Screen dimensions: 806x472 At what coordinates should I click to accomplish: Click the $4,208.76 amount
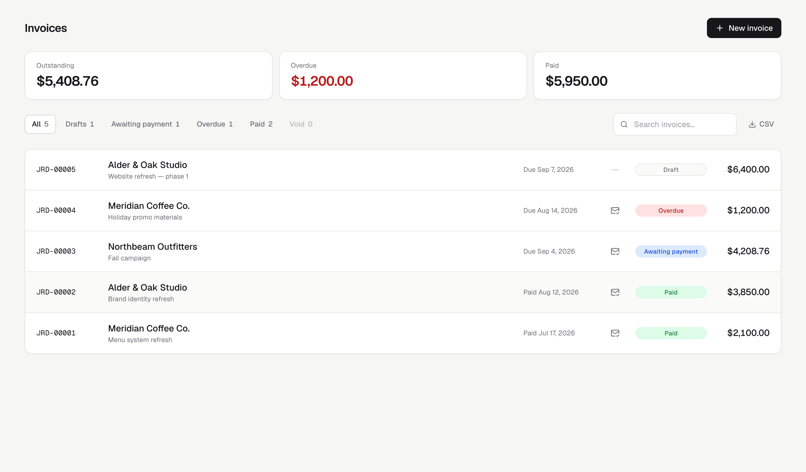[748, 251]
